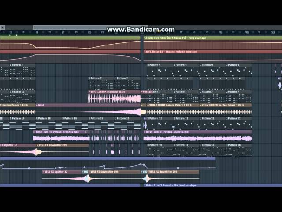Click the loop marker dot under bar 13
The height and width of the screenshot is (212, 282).
(x=10, y=35)
